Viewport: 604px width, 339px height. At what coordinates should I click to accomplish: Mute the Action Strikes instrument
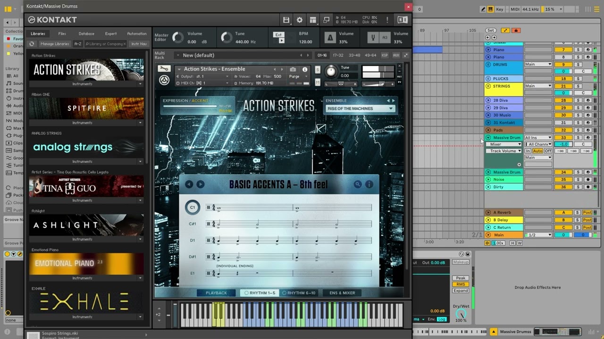[x=318, y=82]
